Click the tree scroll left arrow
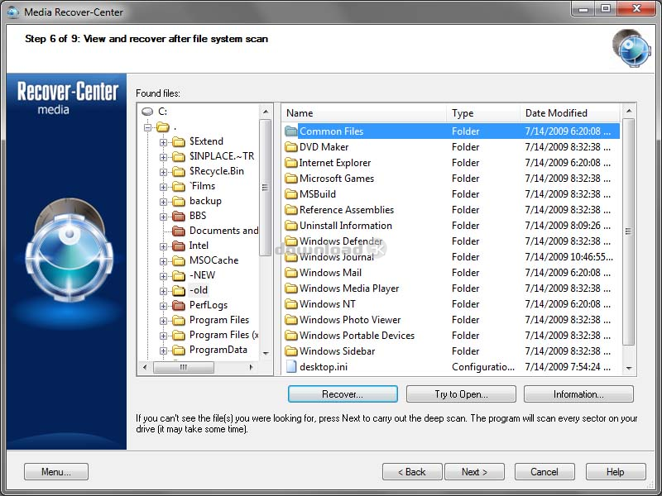 tap(145, 367)
